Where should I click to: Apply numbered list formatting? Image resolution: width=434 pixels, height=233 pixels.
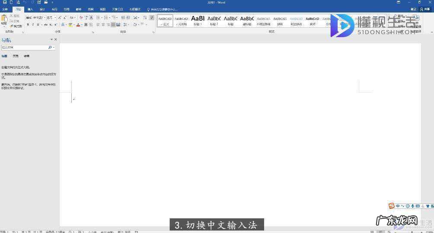pyautogui.click(x=107, y=17)
